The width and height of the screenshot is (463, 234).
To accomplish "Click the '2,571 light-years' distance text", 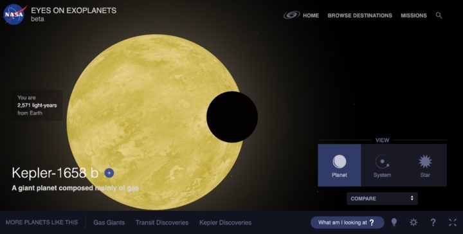I will 37,105.
